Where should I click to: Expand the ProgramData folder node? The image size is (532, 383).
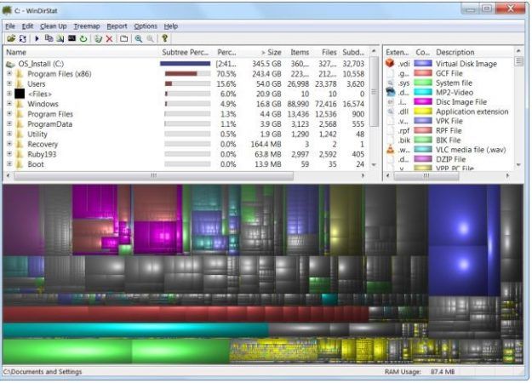9,123
